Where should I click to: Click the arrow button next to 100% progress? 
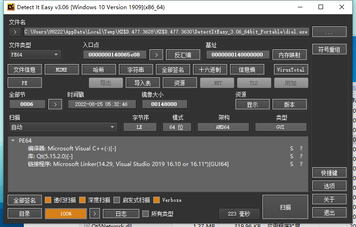pos(95,214)
